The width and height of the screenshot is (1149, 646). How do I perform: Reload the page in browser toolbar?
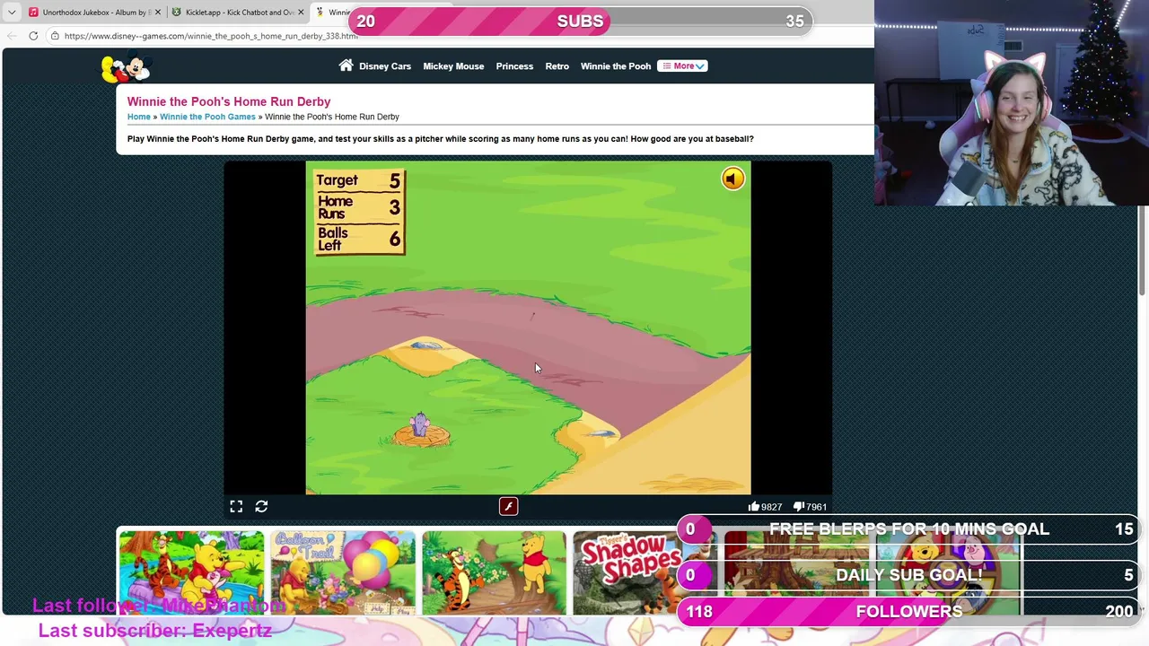click(33, 36)
